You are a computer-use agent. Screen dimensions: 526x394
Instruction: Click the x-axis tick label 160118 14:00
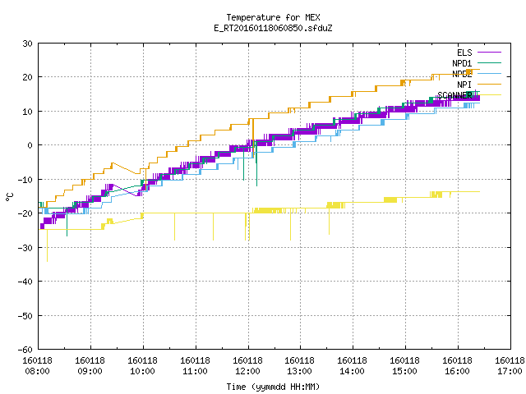tap(353, 366)
